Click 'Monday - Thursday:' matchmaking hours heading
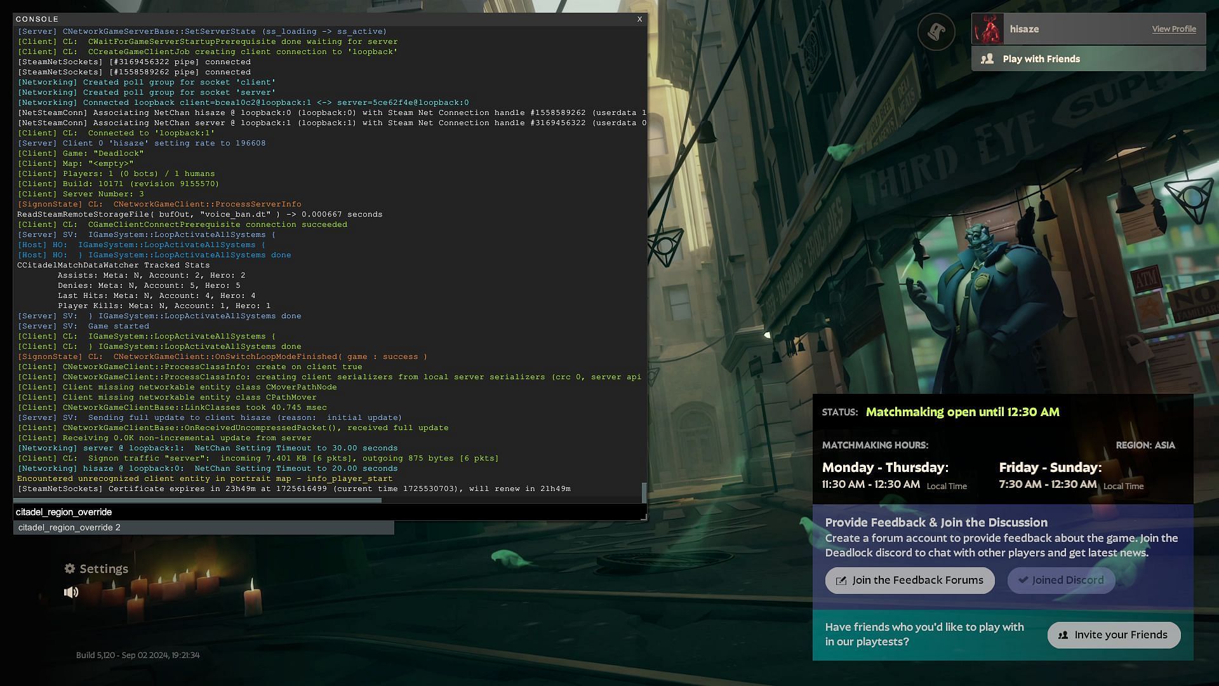 click(x=885, y=467)
